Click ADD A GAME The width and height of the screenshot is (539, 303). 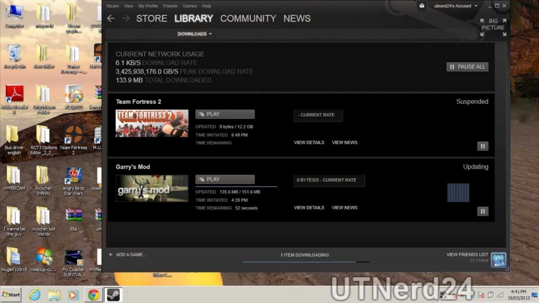pos(127,255)
